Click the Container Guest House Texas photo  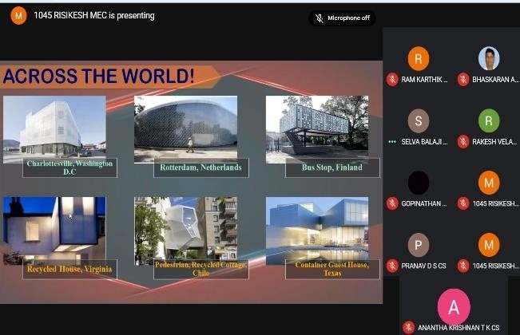pos(317,231)
